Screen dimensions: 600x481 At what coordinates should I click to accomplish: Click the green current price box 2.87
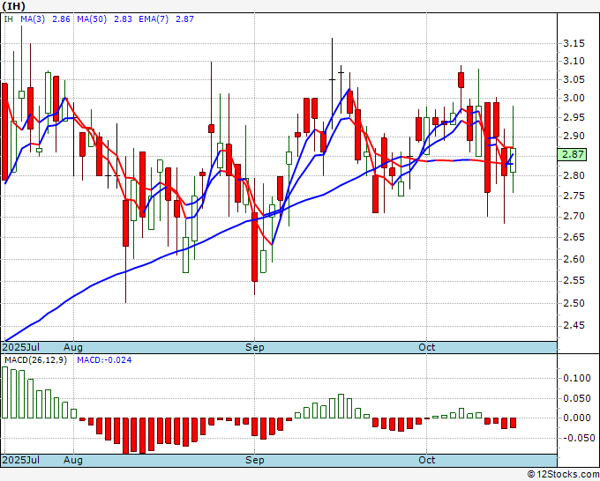(x=572, y=154)
